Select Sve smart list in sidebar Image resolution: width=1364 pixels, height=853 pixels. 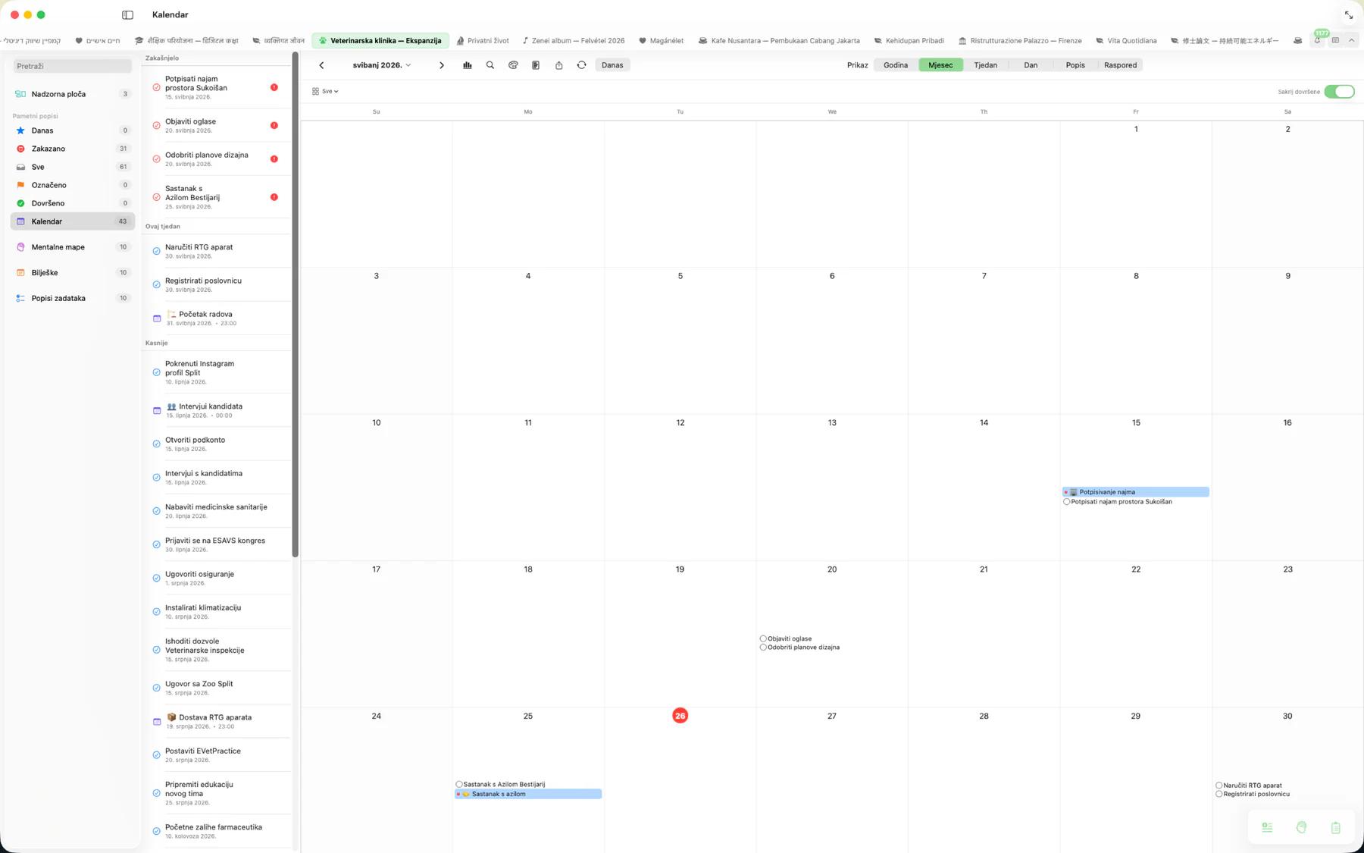[73, 167]
